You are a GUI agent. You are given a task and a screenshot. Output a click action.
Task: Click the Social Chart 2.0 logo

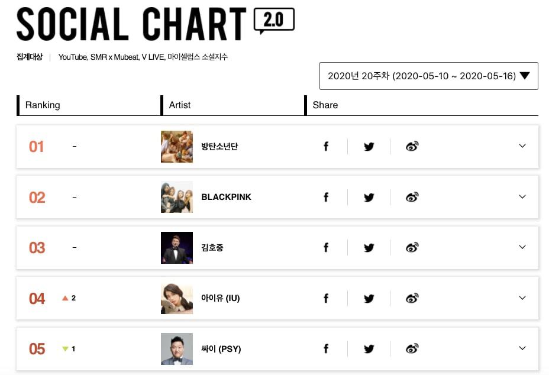click(x=155, y=24)
